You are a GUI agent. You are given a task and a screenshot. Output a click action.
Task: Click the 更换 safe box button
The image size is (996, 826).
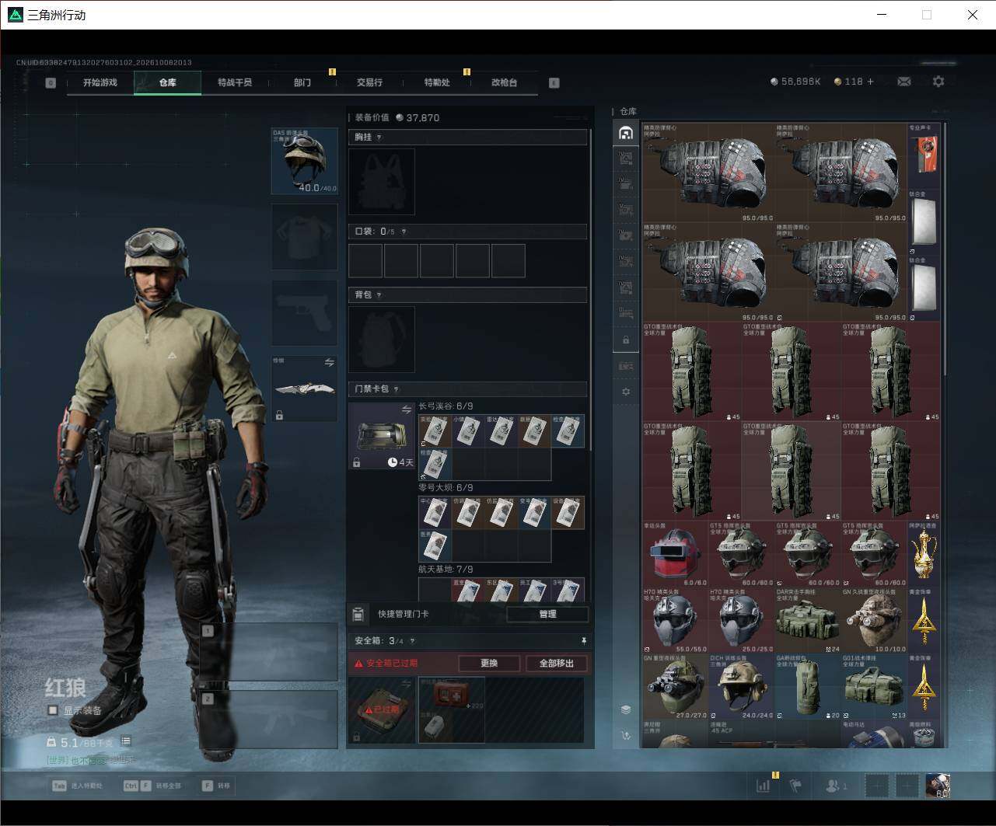point(489,663)
